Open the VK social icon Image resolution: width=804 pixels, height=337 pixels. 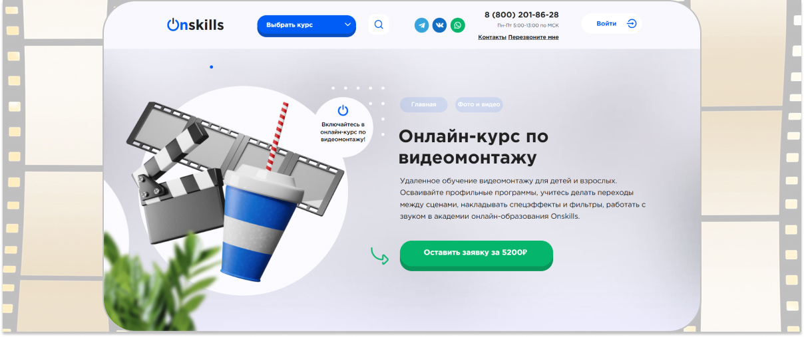coord(439,25)
